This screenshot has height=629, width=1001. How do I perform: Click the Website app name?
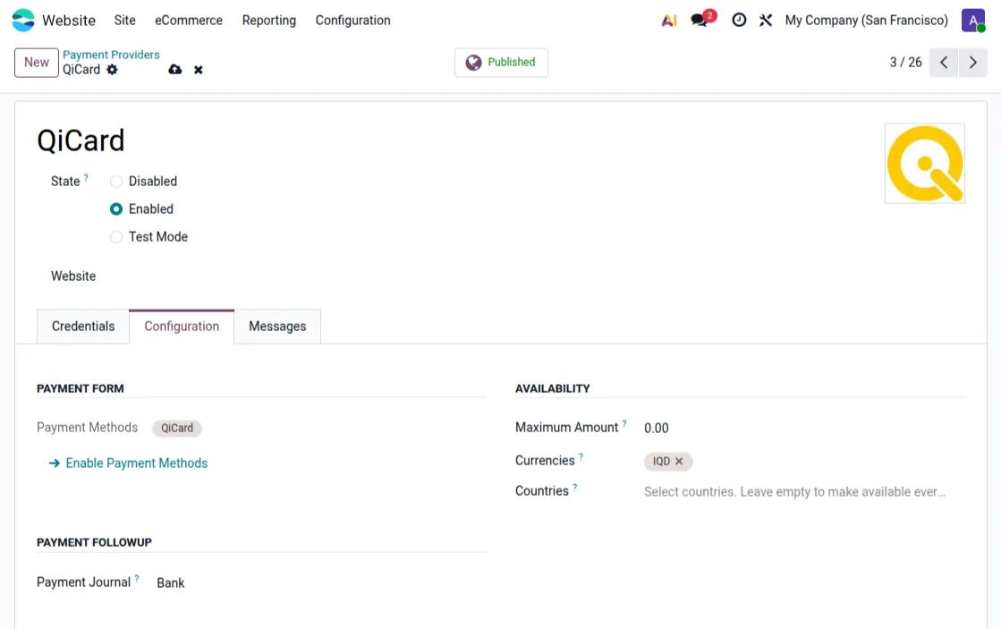pyautogui.click(x=69, y=21)
